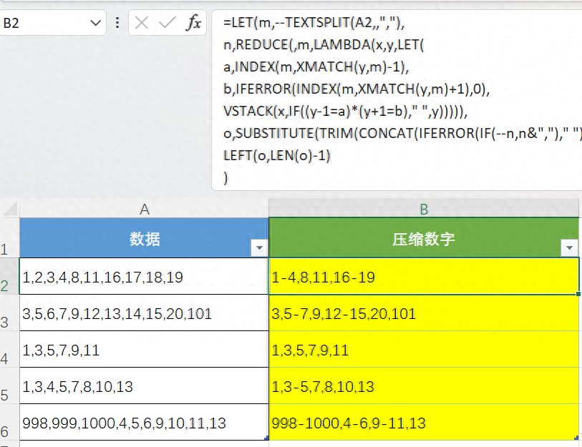This screenshot has width=582, height=447.
Task: Click the Cancel (X) formula icon
Action: tap(142, 23)
